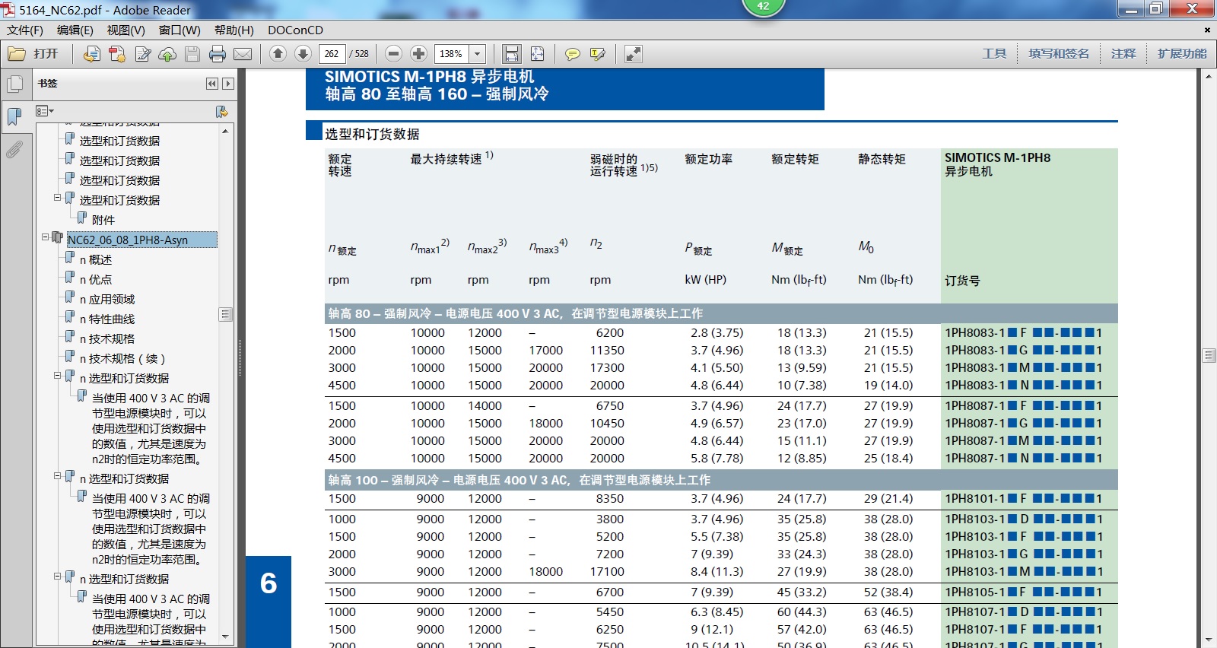Image resolution: width=1217 pixels, height=648 pixels.
Task: Open the zoom level dropdown arrow
Action: click(x=478, y=54)
